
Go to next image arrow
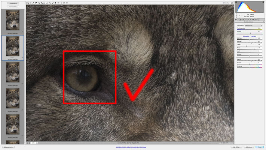point(221,143)
